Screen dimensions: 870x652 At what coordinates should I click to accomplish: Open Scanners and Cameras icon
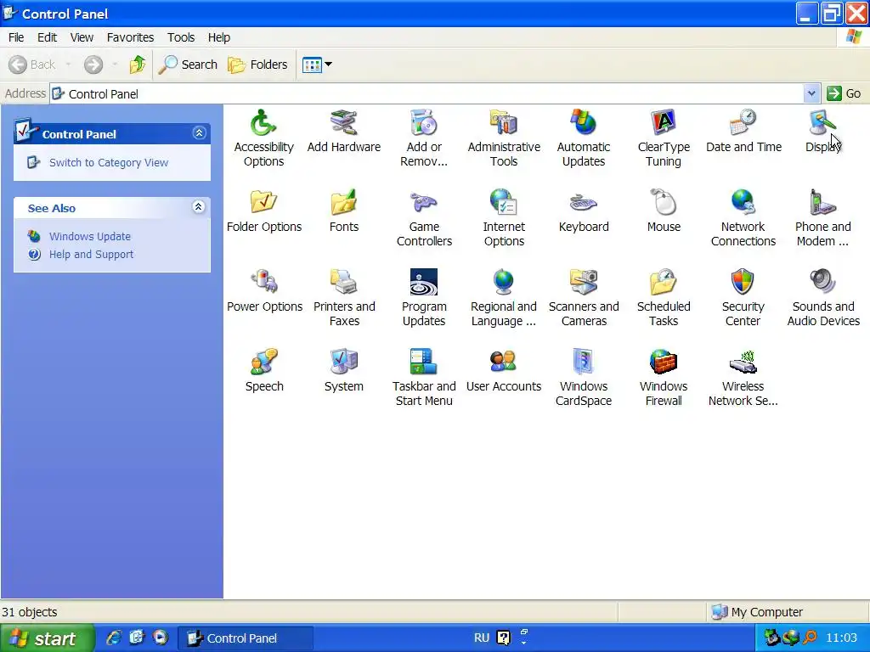tap(584, 282)
